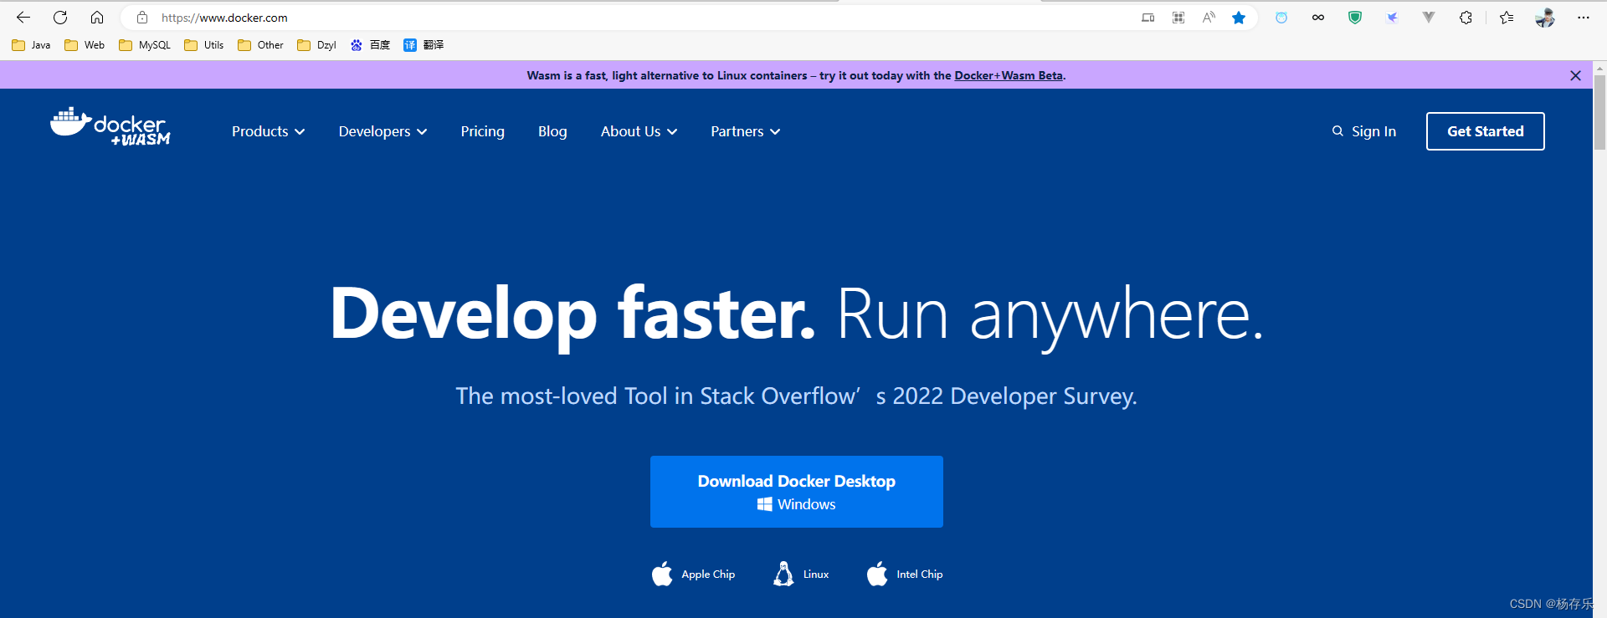
Task: Click the Sign In link
Action: [x=1373, y=131]
